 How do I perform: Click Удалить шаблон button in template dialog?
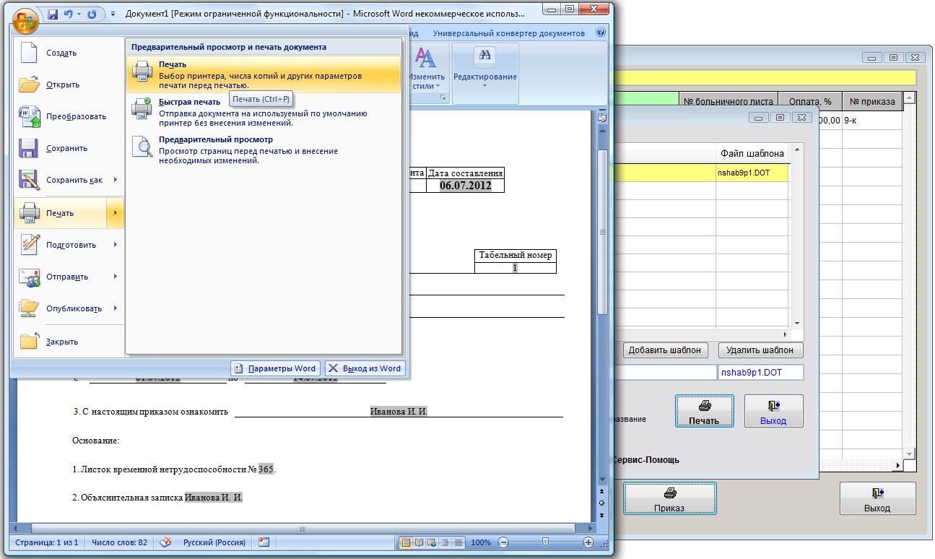(760, 350)
